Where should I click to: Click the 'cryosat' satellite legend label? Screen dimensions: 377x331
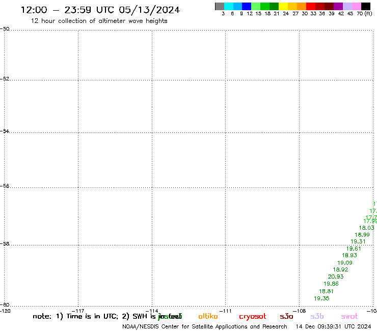[253, 316]
